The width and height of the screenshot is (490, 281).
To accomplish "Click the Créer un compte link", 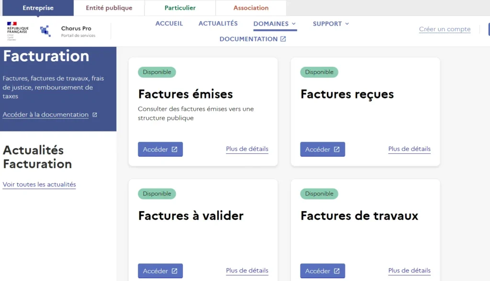I will pyautogui.click(x=445, y=29).
